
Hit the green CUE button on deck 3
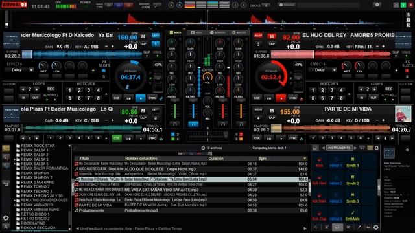(117, 138)
